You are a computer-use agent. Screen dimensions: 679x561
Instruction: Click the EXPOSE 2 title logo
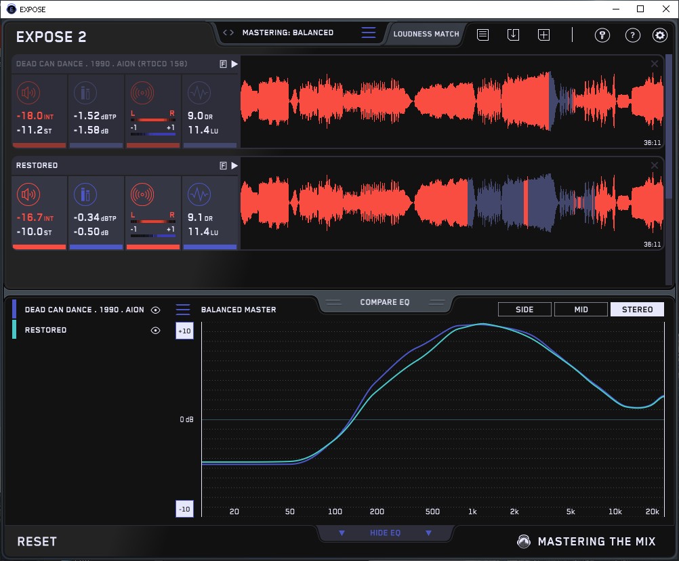coord(51,37)
